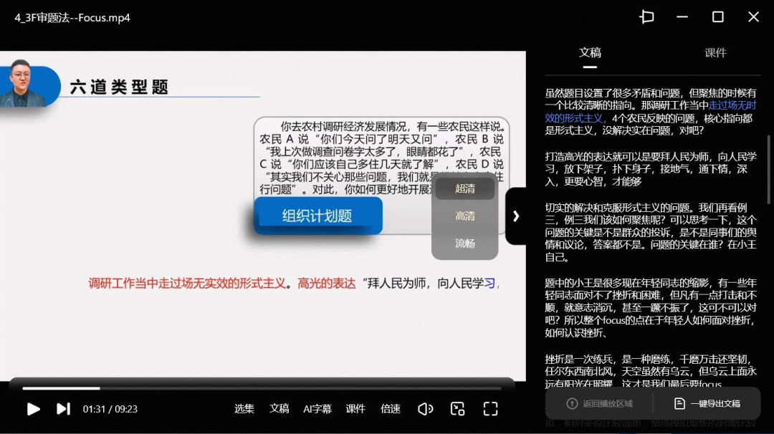Jump to highlighted transcript text 走过场无时效的形式主义
The height and width of the screenshot is (434, 774).
(651, 112)
